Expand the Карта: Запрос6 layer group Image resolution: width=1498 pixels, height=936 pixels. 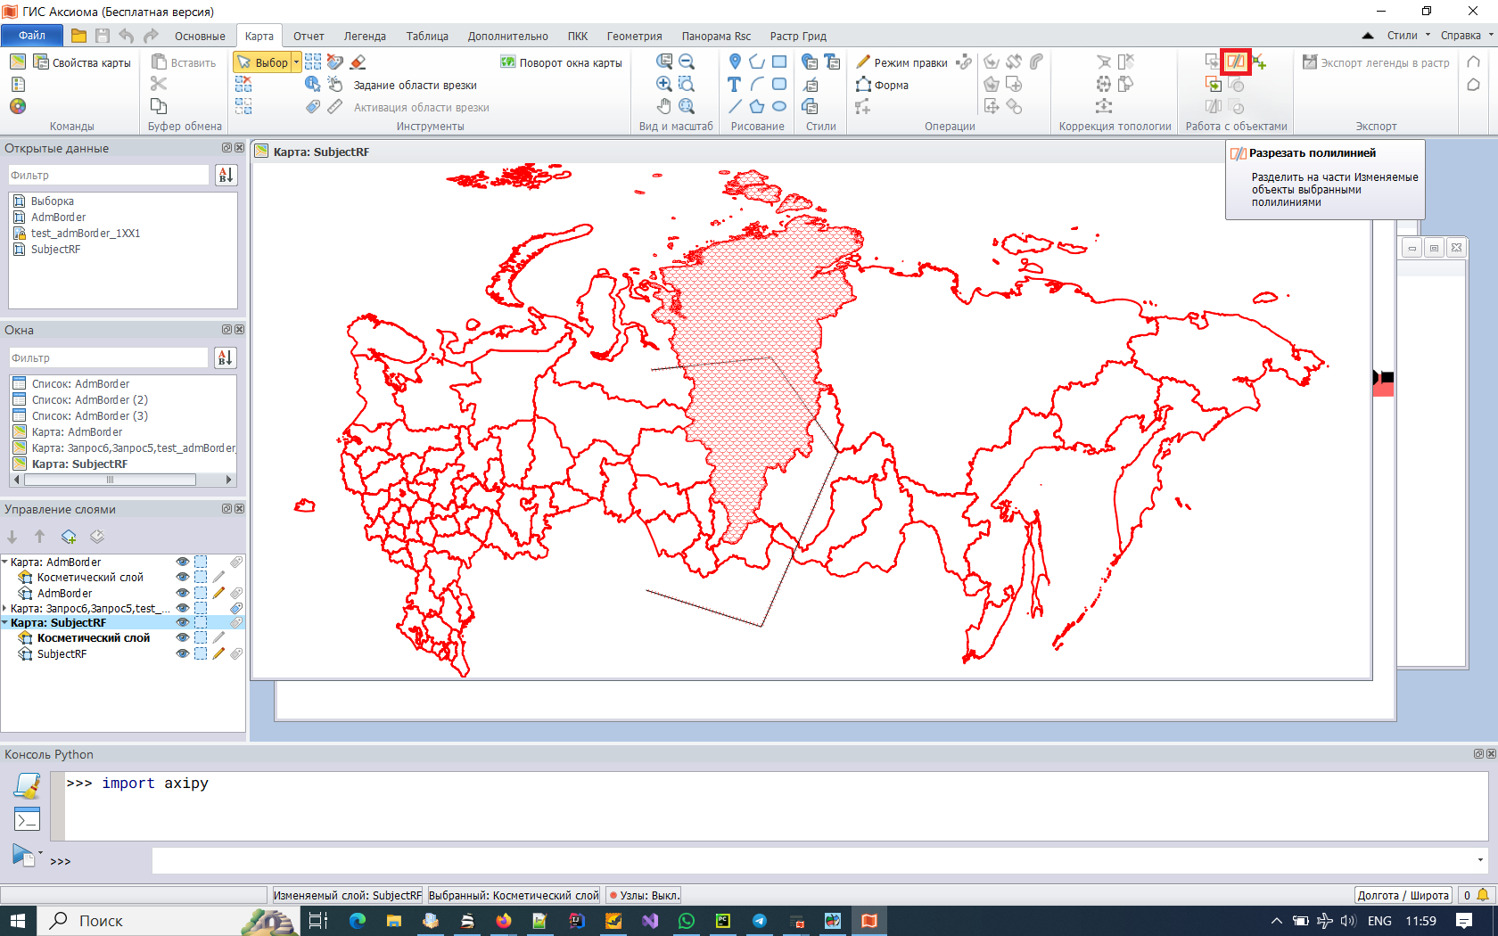click(x=5, y=609)
